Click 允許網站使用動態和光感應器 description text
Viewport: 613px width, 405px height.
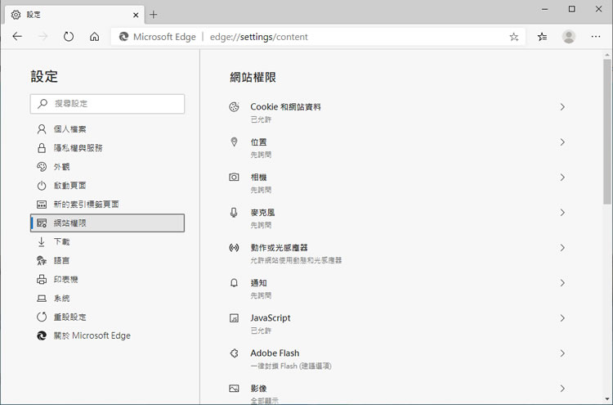pyautogui.click(x=296, y=260)
